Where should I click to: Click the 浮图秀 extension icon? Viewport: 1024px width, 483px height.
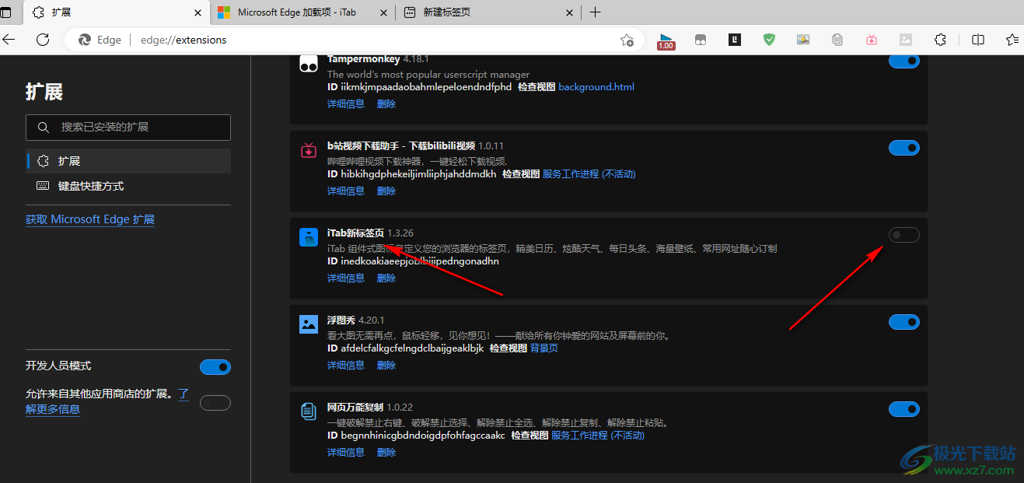click(x=309, y=324)
